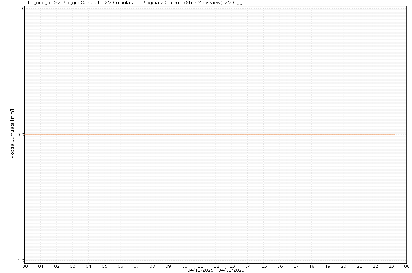Click the -1.0 y-axis tick label

(x=20, y=261)
